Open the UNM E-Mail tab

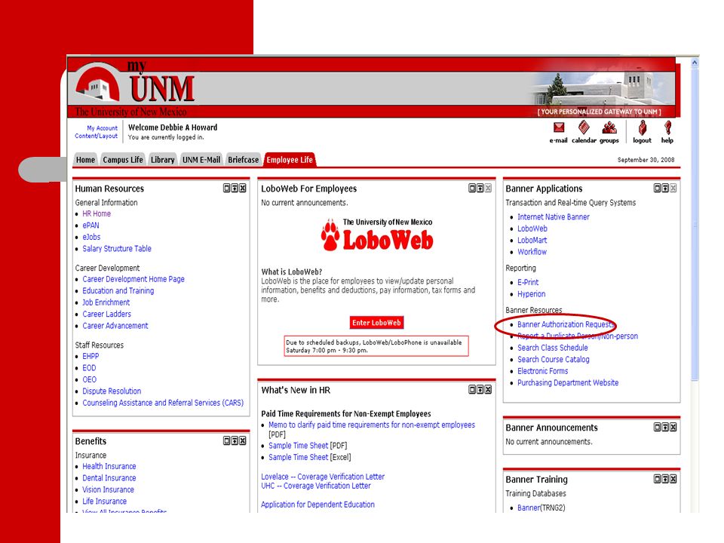[x=201, y=160]
